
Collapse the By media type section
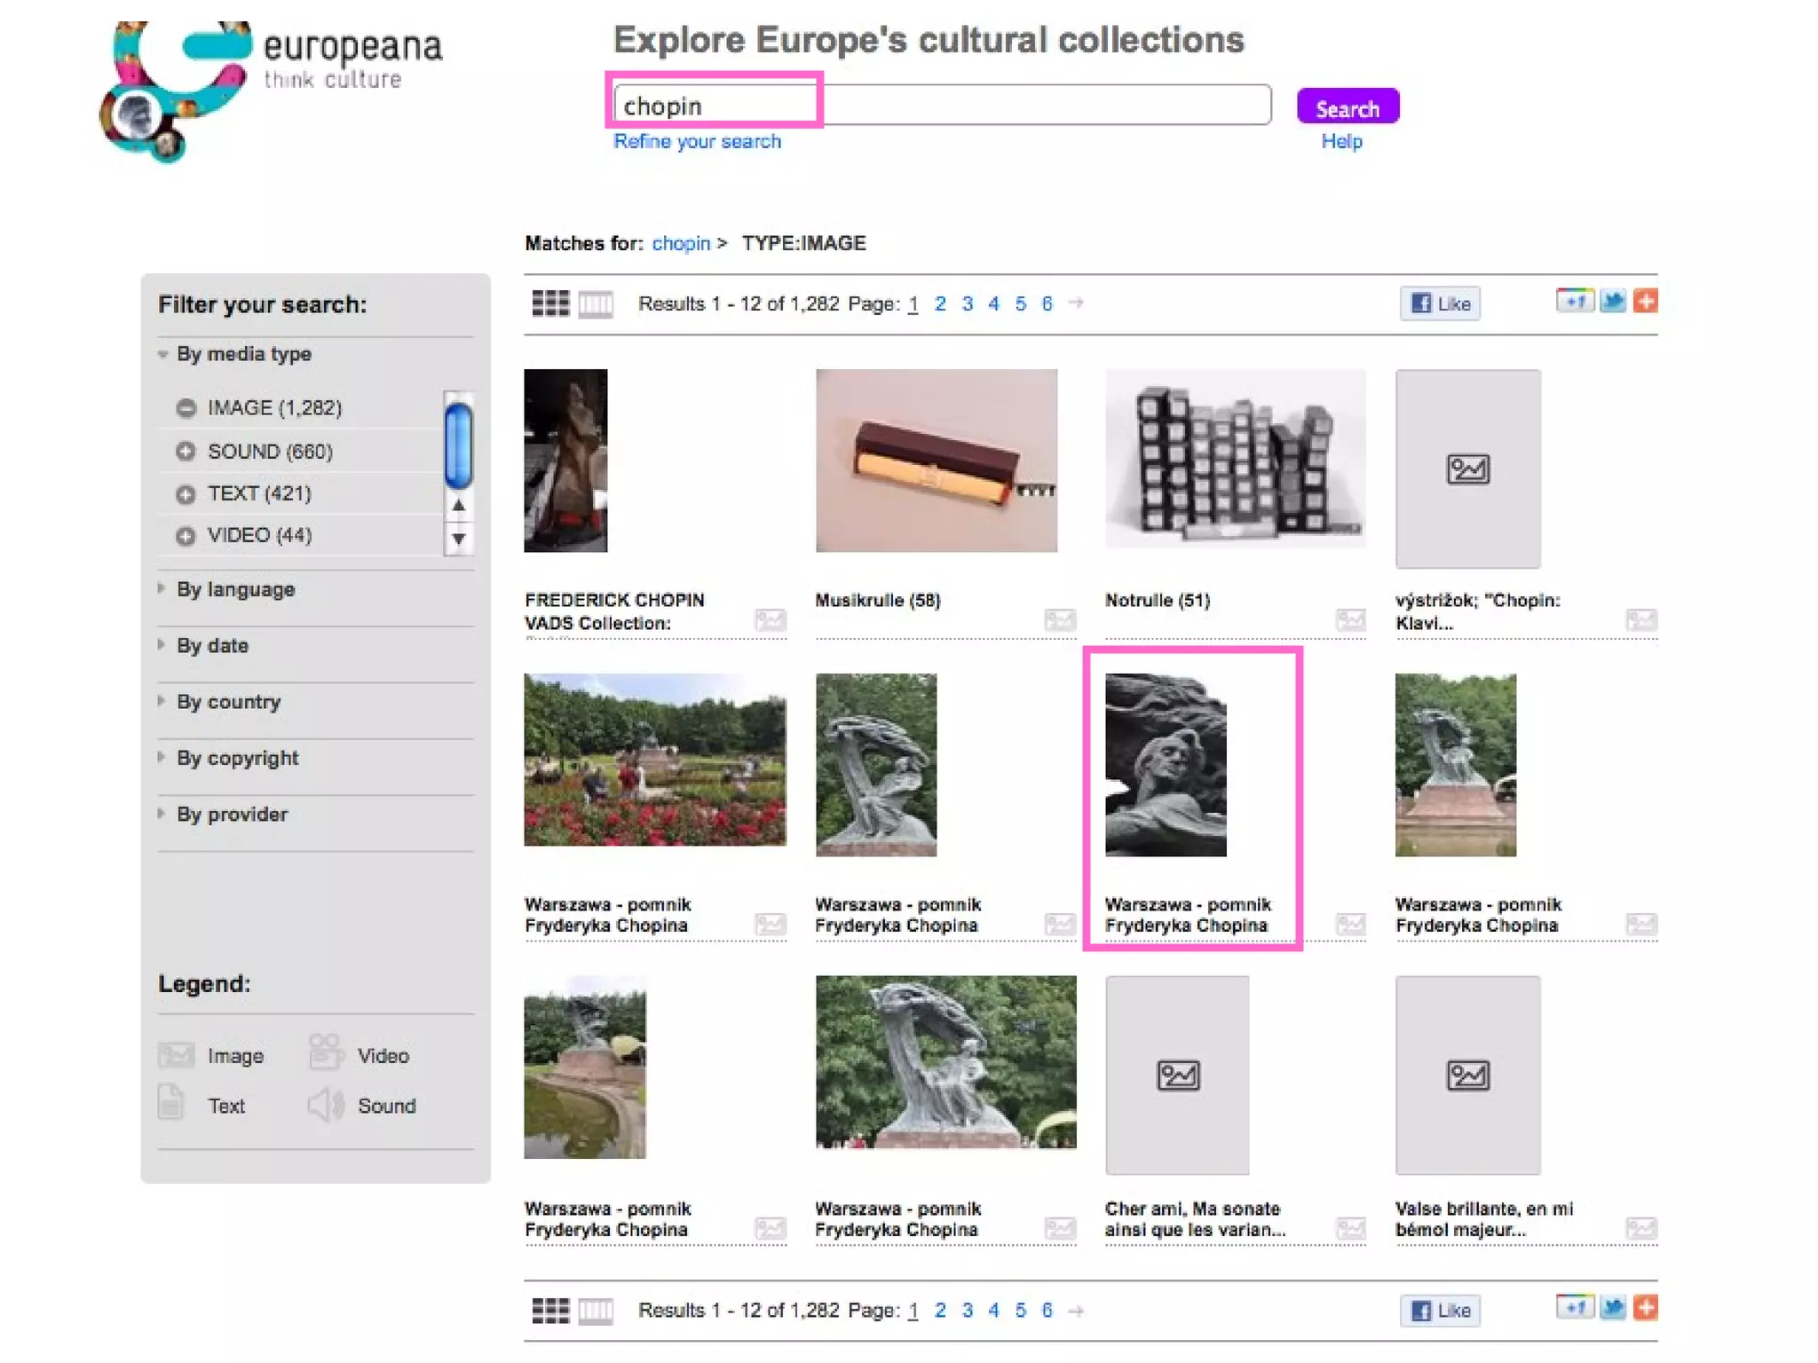[243, 354]
